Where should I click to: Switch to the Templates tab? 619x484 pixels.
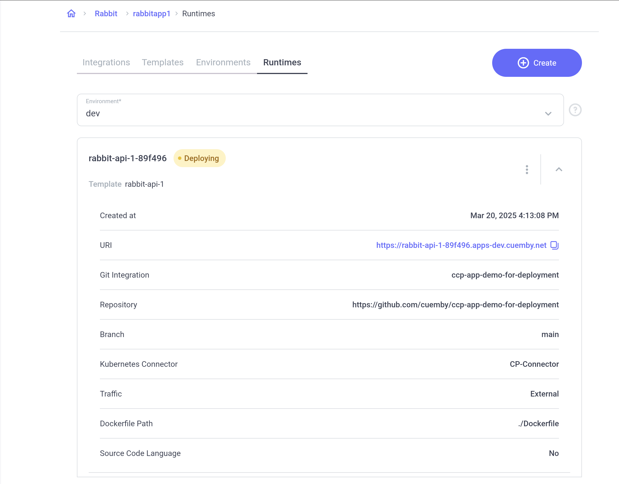click(x=162, y=62)
